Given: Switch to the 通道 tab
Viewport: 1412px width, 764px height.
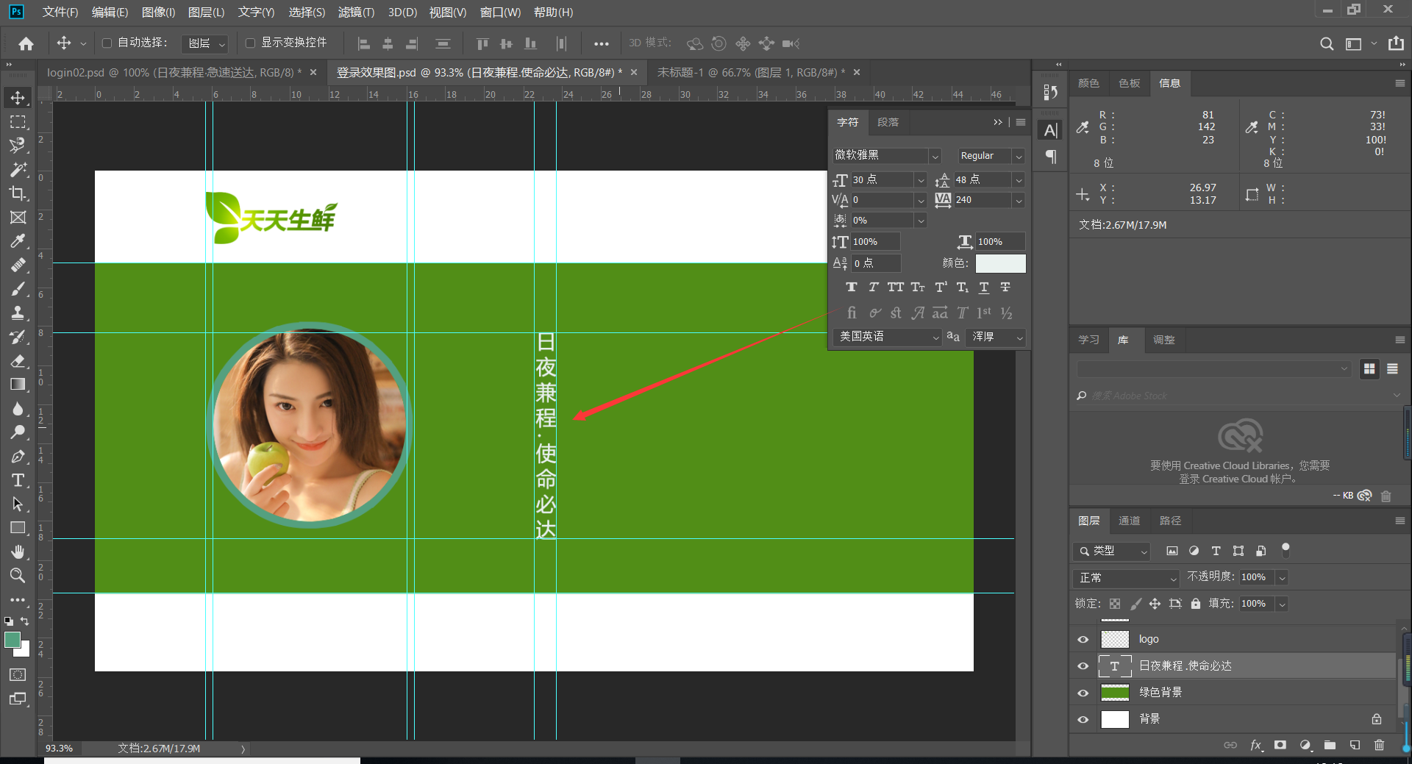Looking at the screenshot, I should click(x=1129, y=521).
